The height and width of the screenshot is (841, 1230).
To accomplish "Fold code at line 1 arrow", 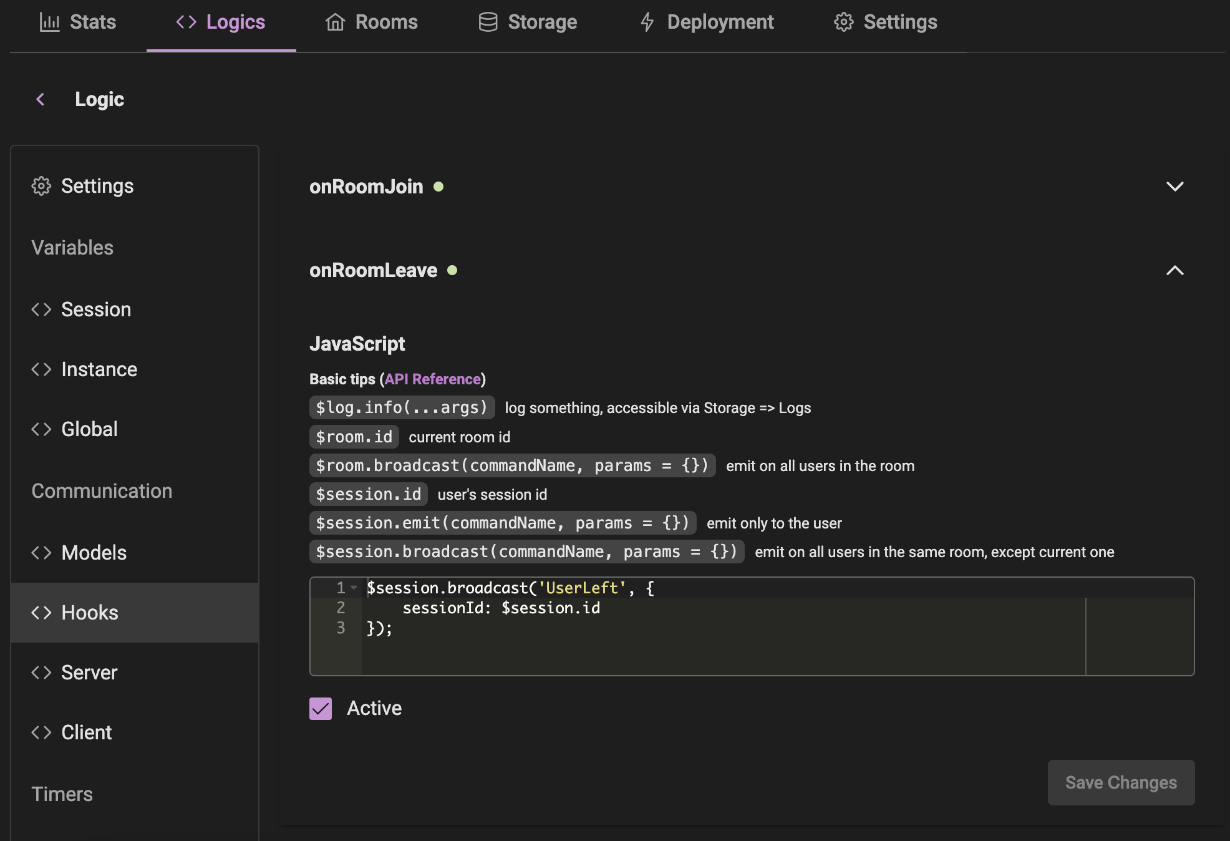I will (x=354, y=588).
